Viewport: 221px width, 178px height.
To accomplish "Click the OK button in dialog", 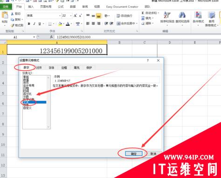I will pyautogui.click(x=134, y=154).
